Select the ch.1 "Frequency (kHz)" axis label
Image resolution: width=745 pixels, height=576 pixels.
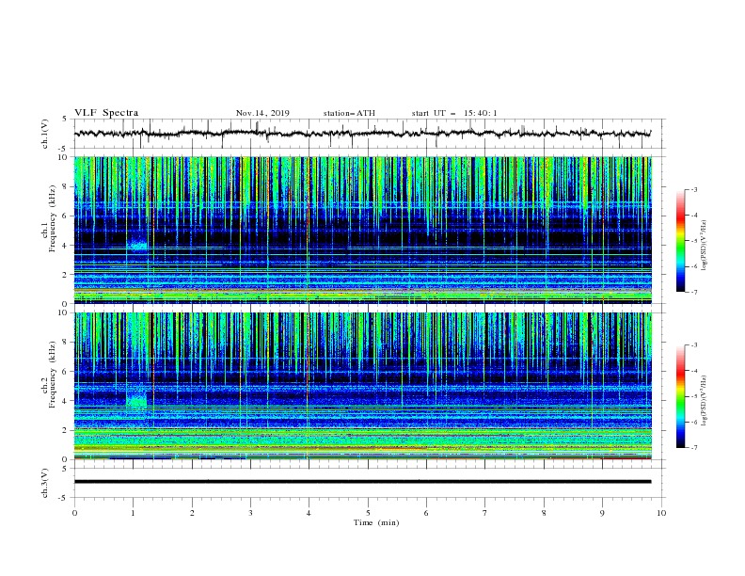(53, 218)
